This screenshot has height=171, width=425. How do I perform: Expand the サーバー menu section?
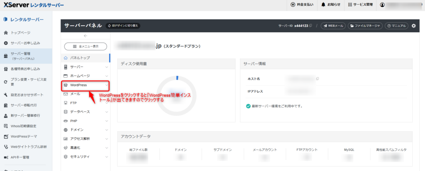85,67
